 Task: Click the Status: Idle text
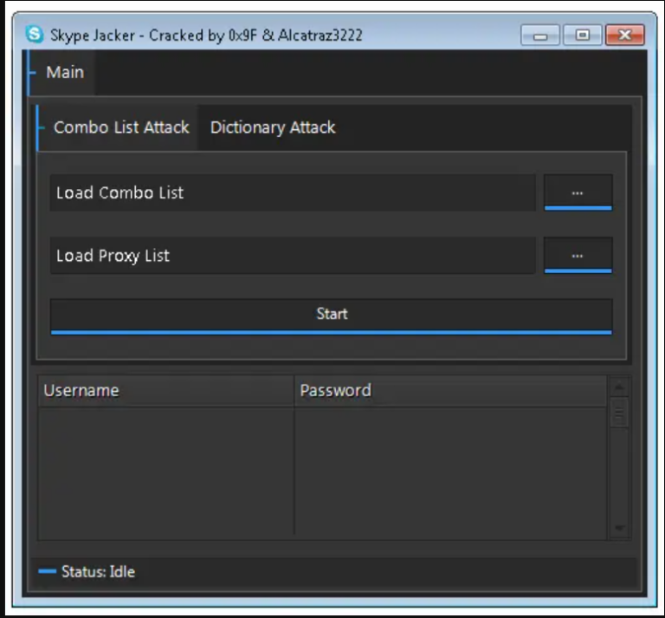[98, 572]
